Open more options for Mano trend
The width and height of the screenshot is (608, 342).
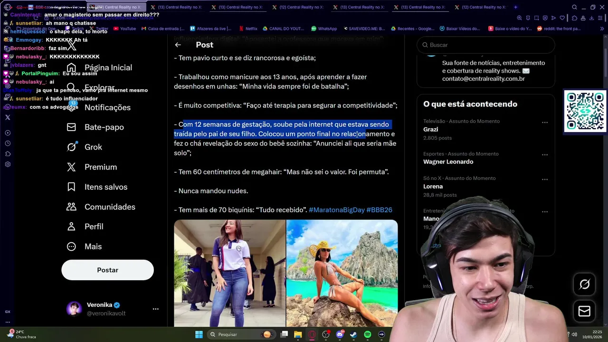click(x=545, y=212)
